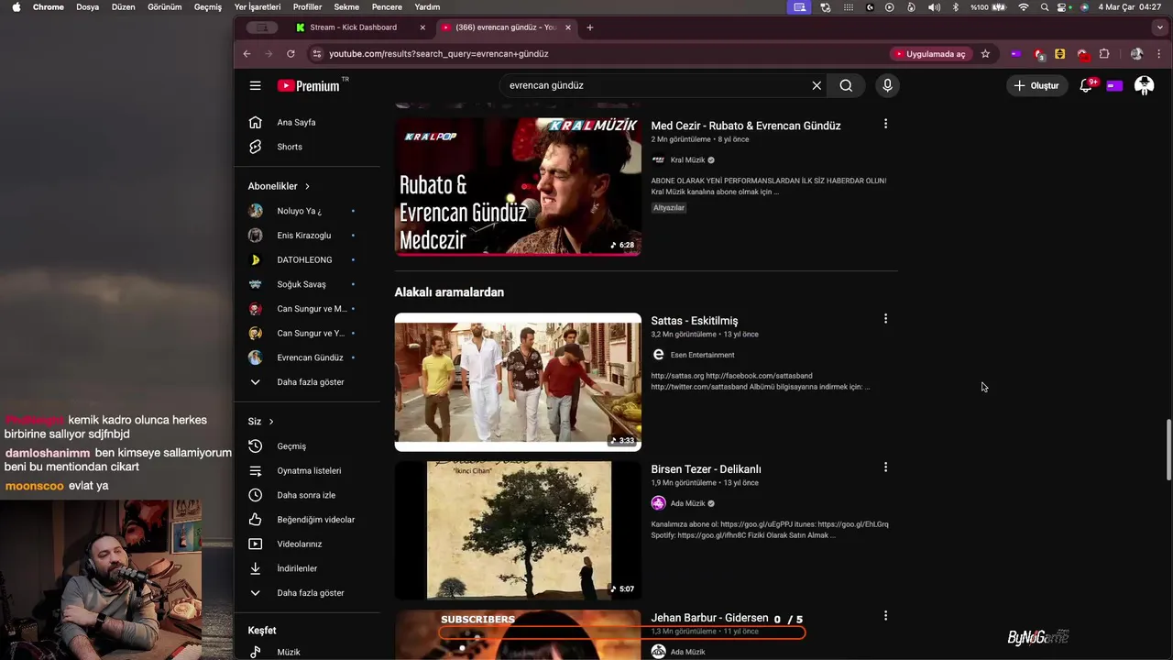The height and width of the screenshot is (660, 1173).
Task: Bookmark this page with star icon
Action: pyautogui.click(x=985, y=53)
